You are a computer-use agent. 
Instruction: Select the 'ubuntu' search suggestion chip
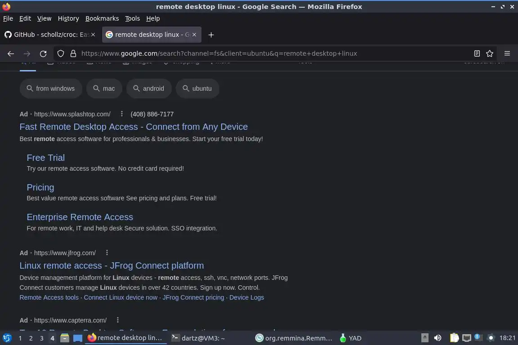[x=197, y=88]
